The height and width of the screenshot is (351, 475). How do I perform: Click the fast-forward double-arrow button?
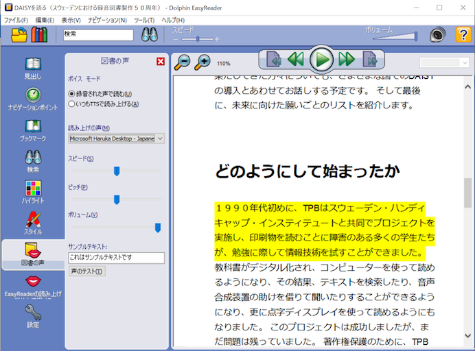pyautogui.click(x=347, y=59)
